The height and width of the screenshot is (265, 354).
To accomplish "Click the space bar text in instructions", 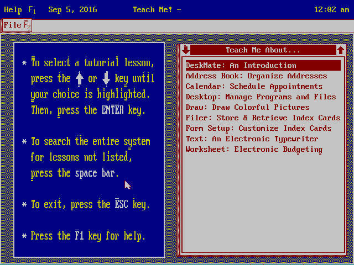I will (95, 173).
